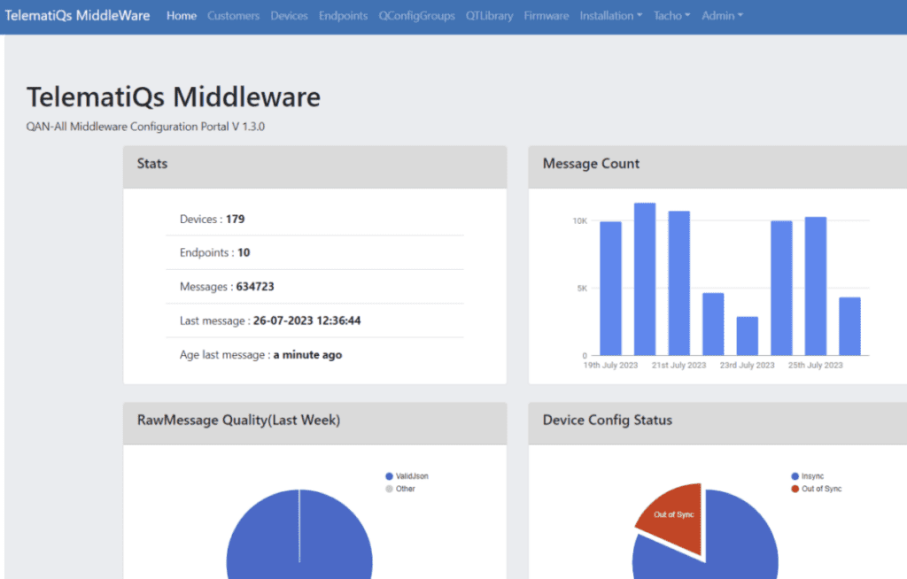
Task: Open the Customers page from the navbar
Action: pos(233,15)
